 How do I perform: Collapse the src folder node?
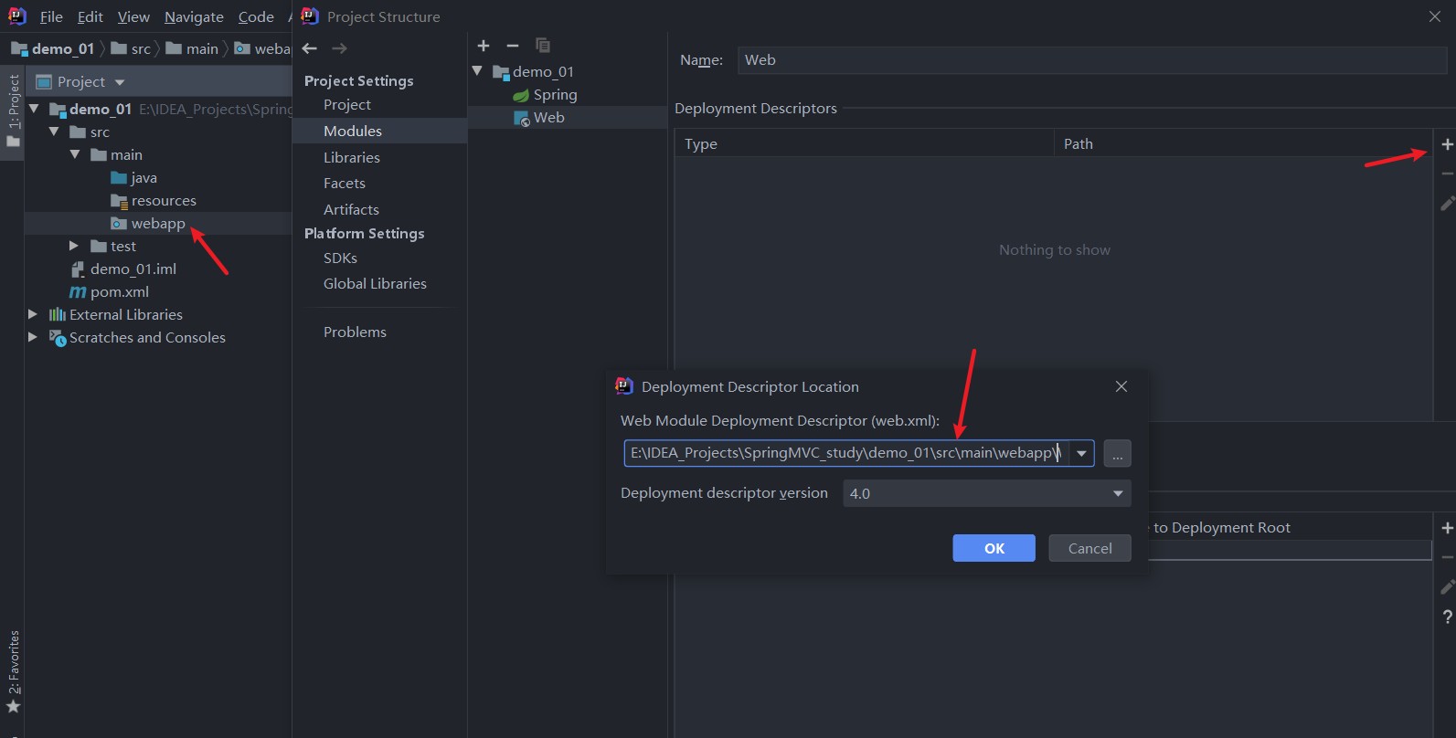pos(54,132)
